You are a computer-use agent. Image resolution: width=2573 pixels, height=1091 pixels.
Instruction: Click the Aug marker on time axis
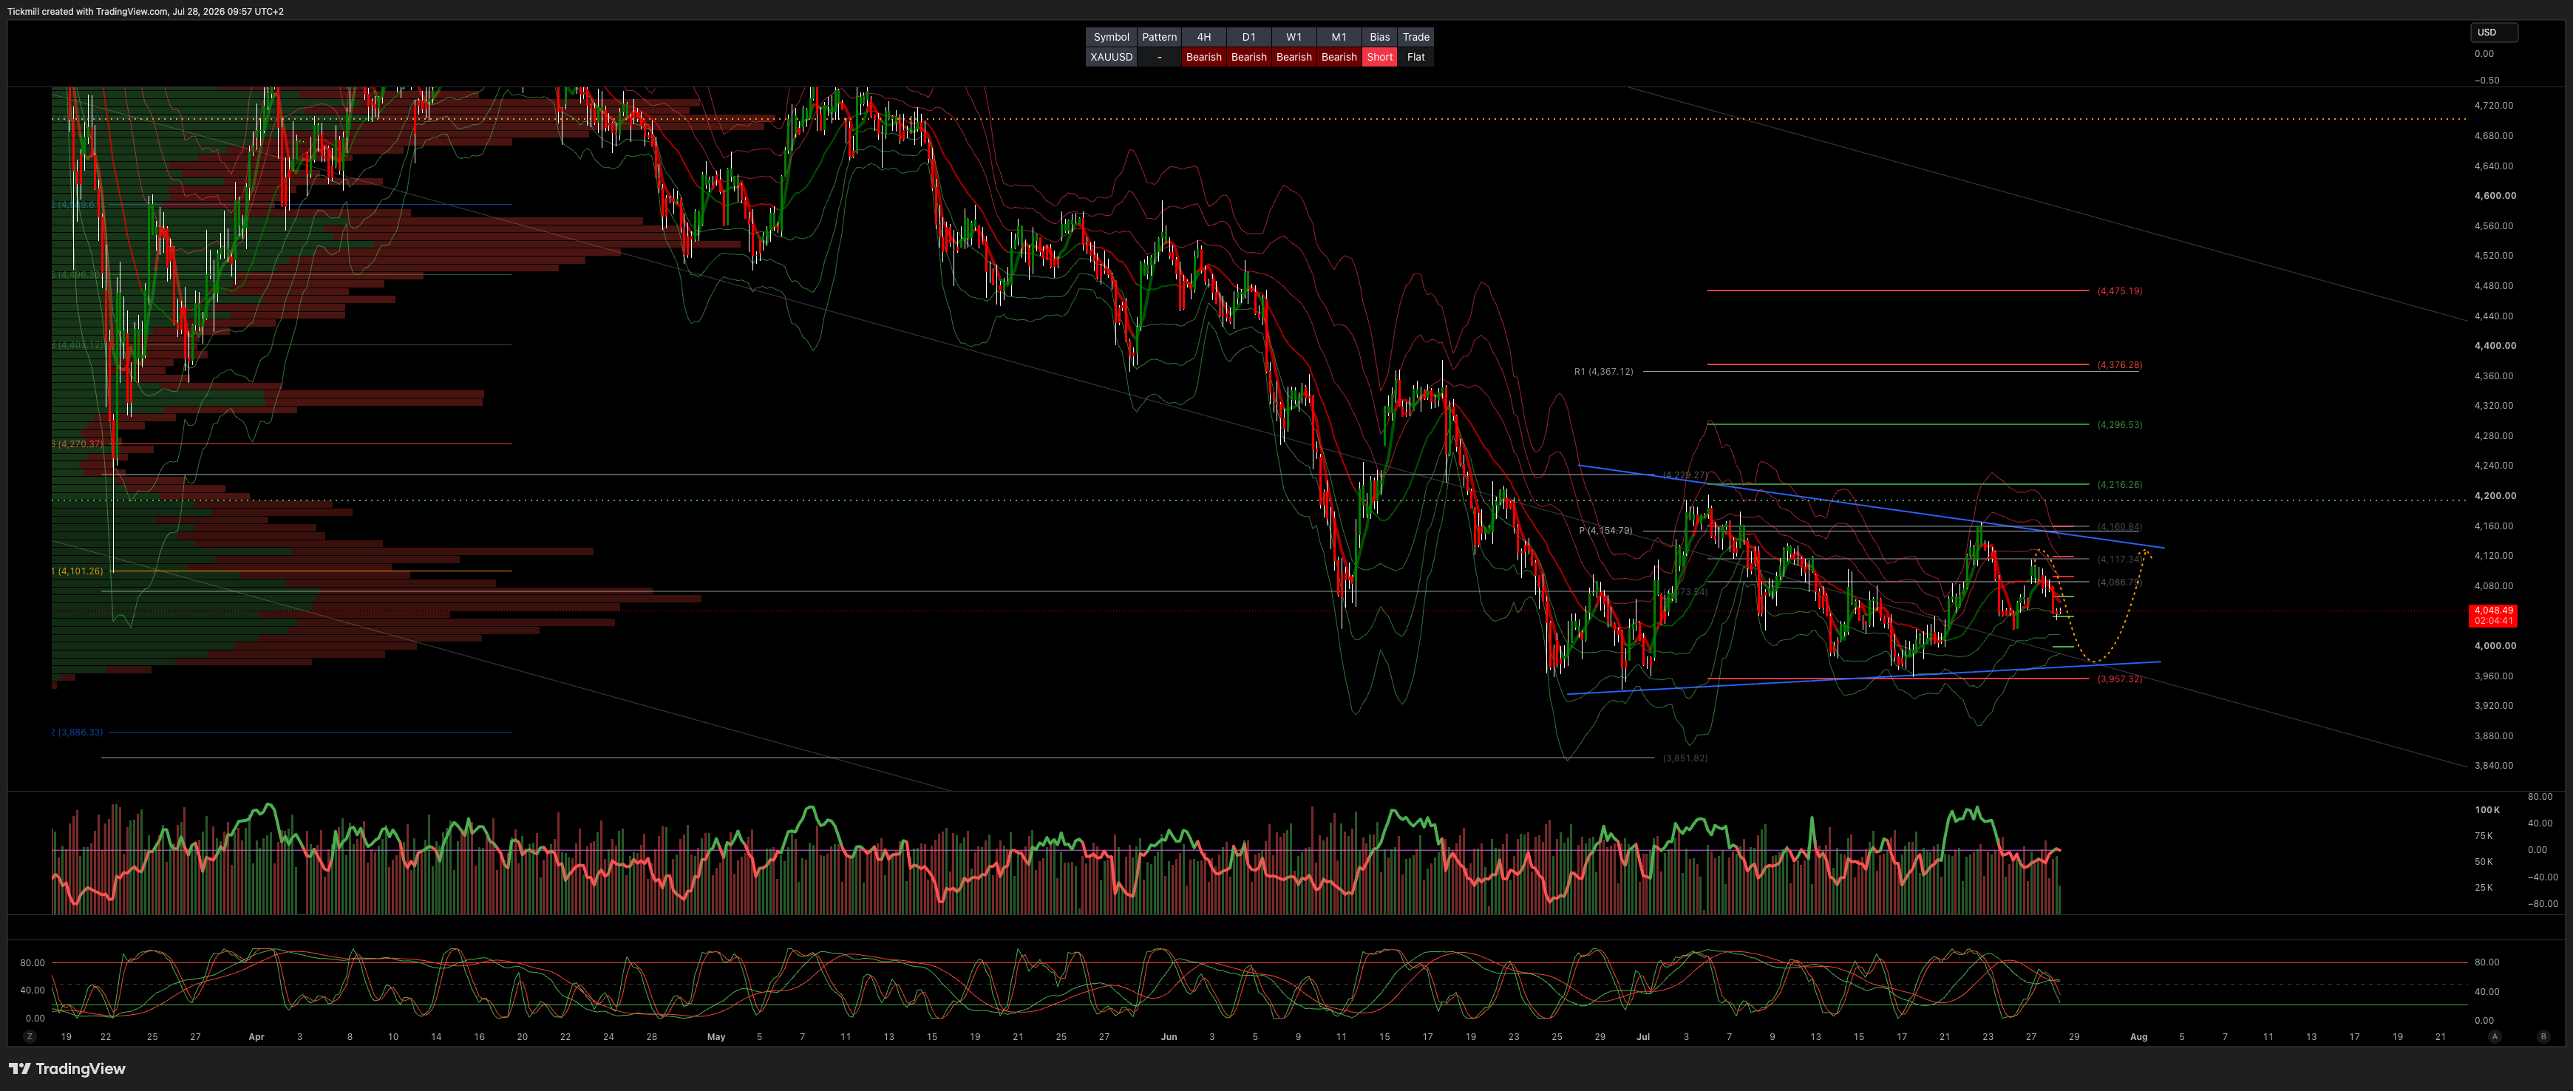[2138, 1037]
